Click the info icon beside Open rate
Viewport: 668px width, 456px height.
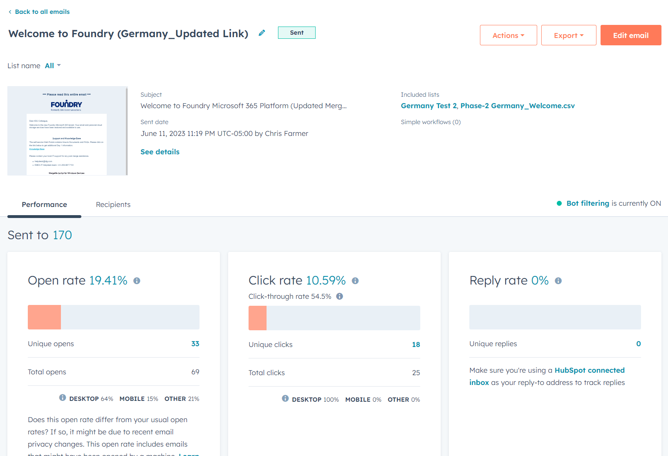pyautogui.click(x=137, y=281)
